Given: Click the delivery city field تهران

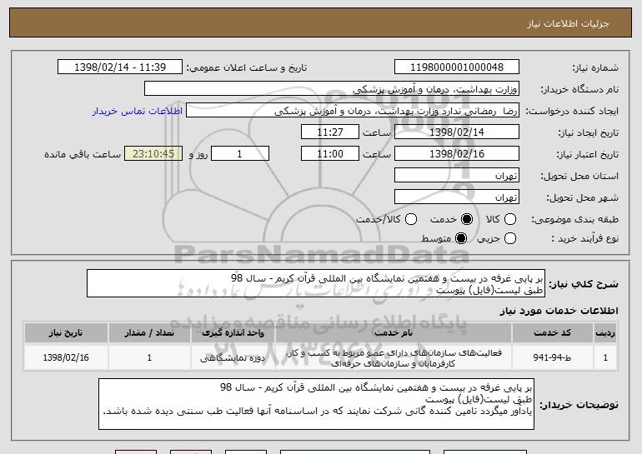Looking at the screenshot, I should point(457,197).
